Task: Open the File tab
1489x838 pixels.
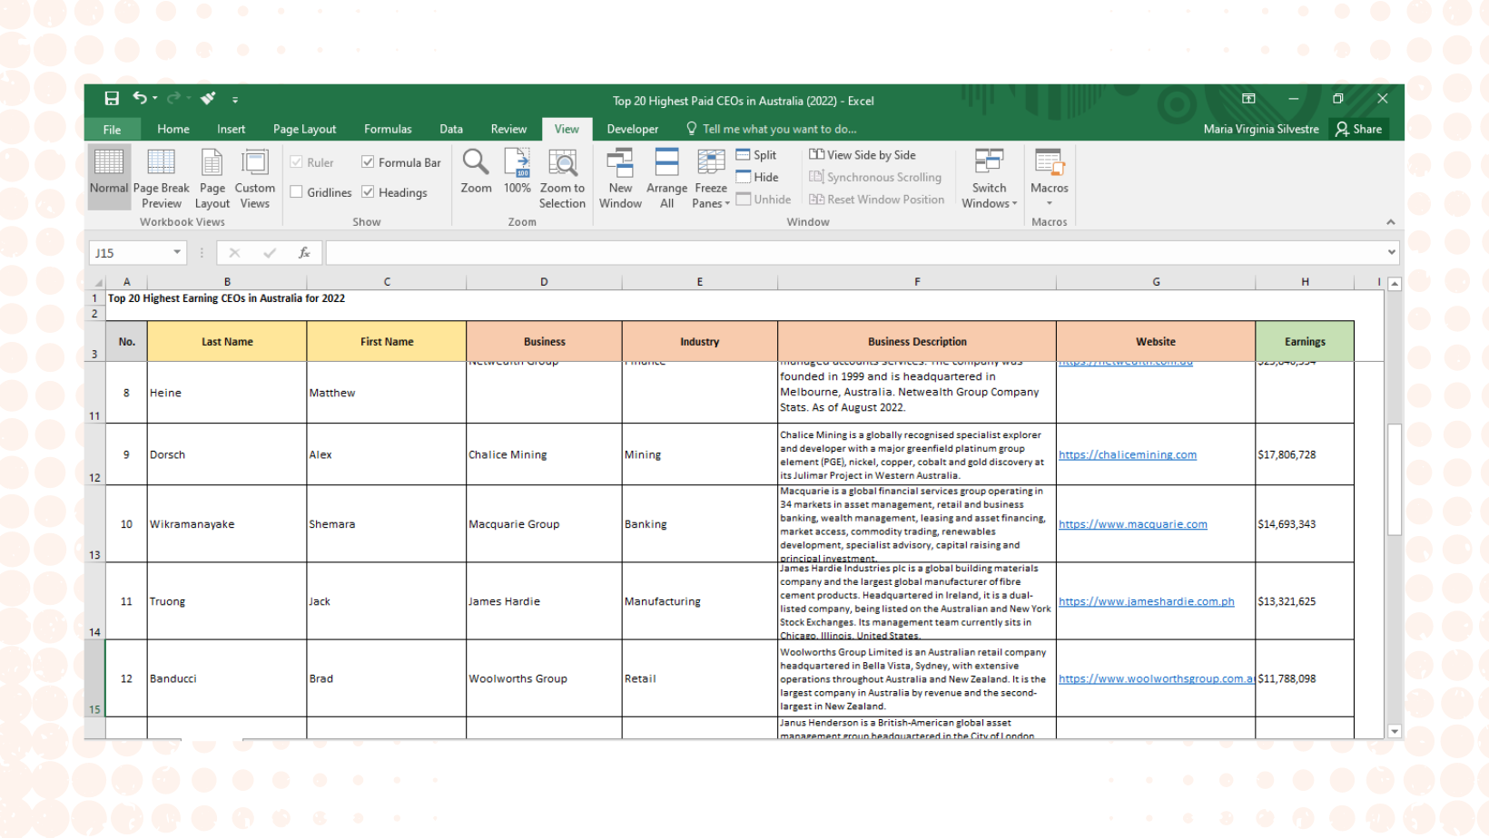Action: click(112, 130)
